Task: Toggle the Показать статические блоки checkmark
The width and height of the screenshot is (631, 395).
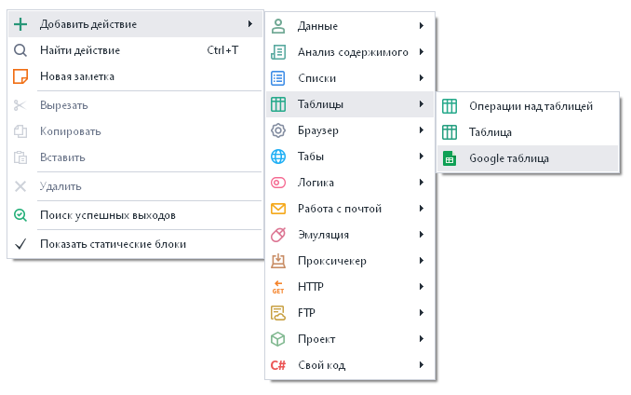Action: (20, 244)
